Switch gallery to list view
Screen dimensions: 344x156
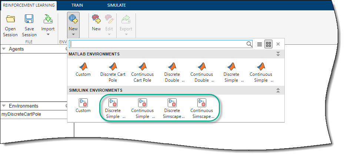click(x=260, y=44)
